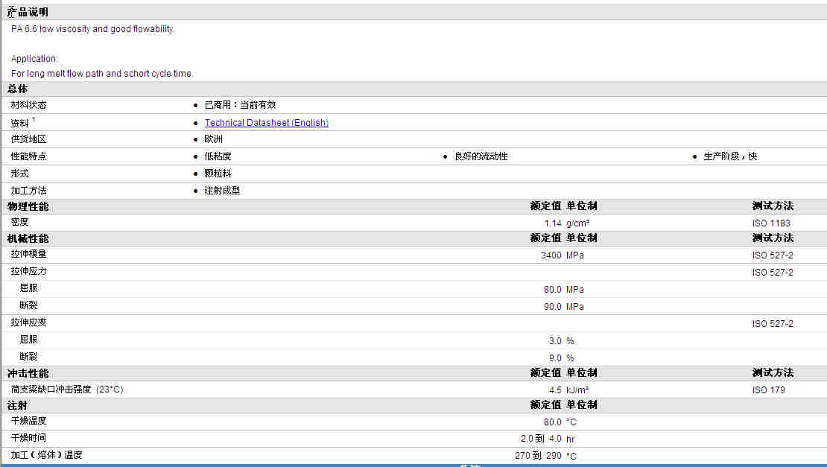
Task: Click ISO 527-2 in 拉伸应变 row
Action: click(x=773, y=324)
